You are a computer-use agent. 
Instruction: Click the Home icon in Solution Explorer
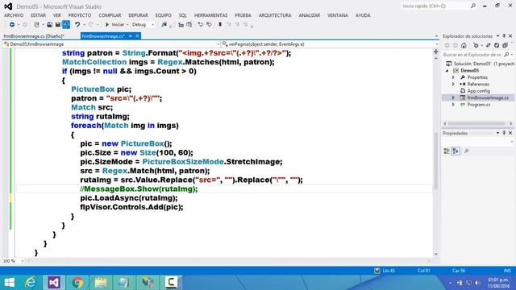click(464, 45)
